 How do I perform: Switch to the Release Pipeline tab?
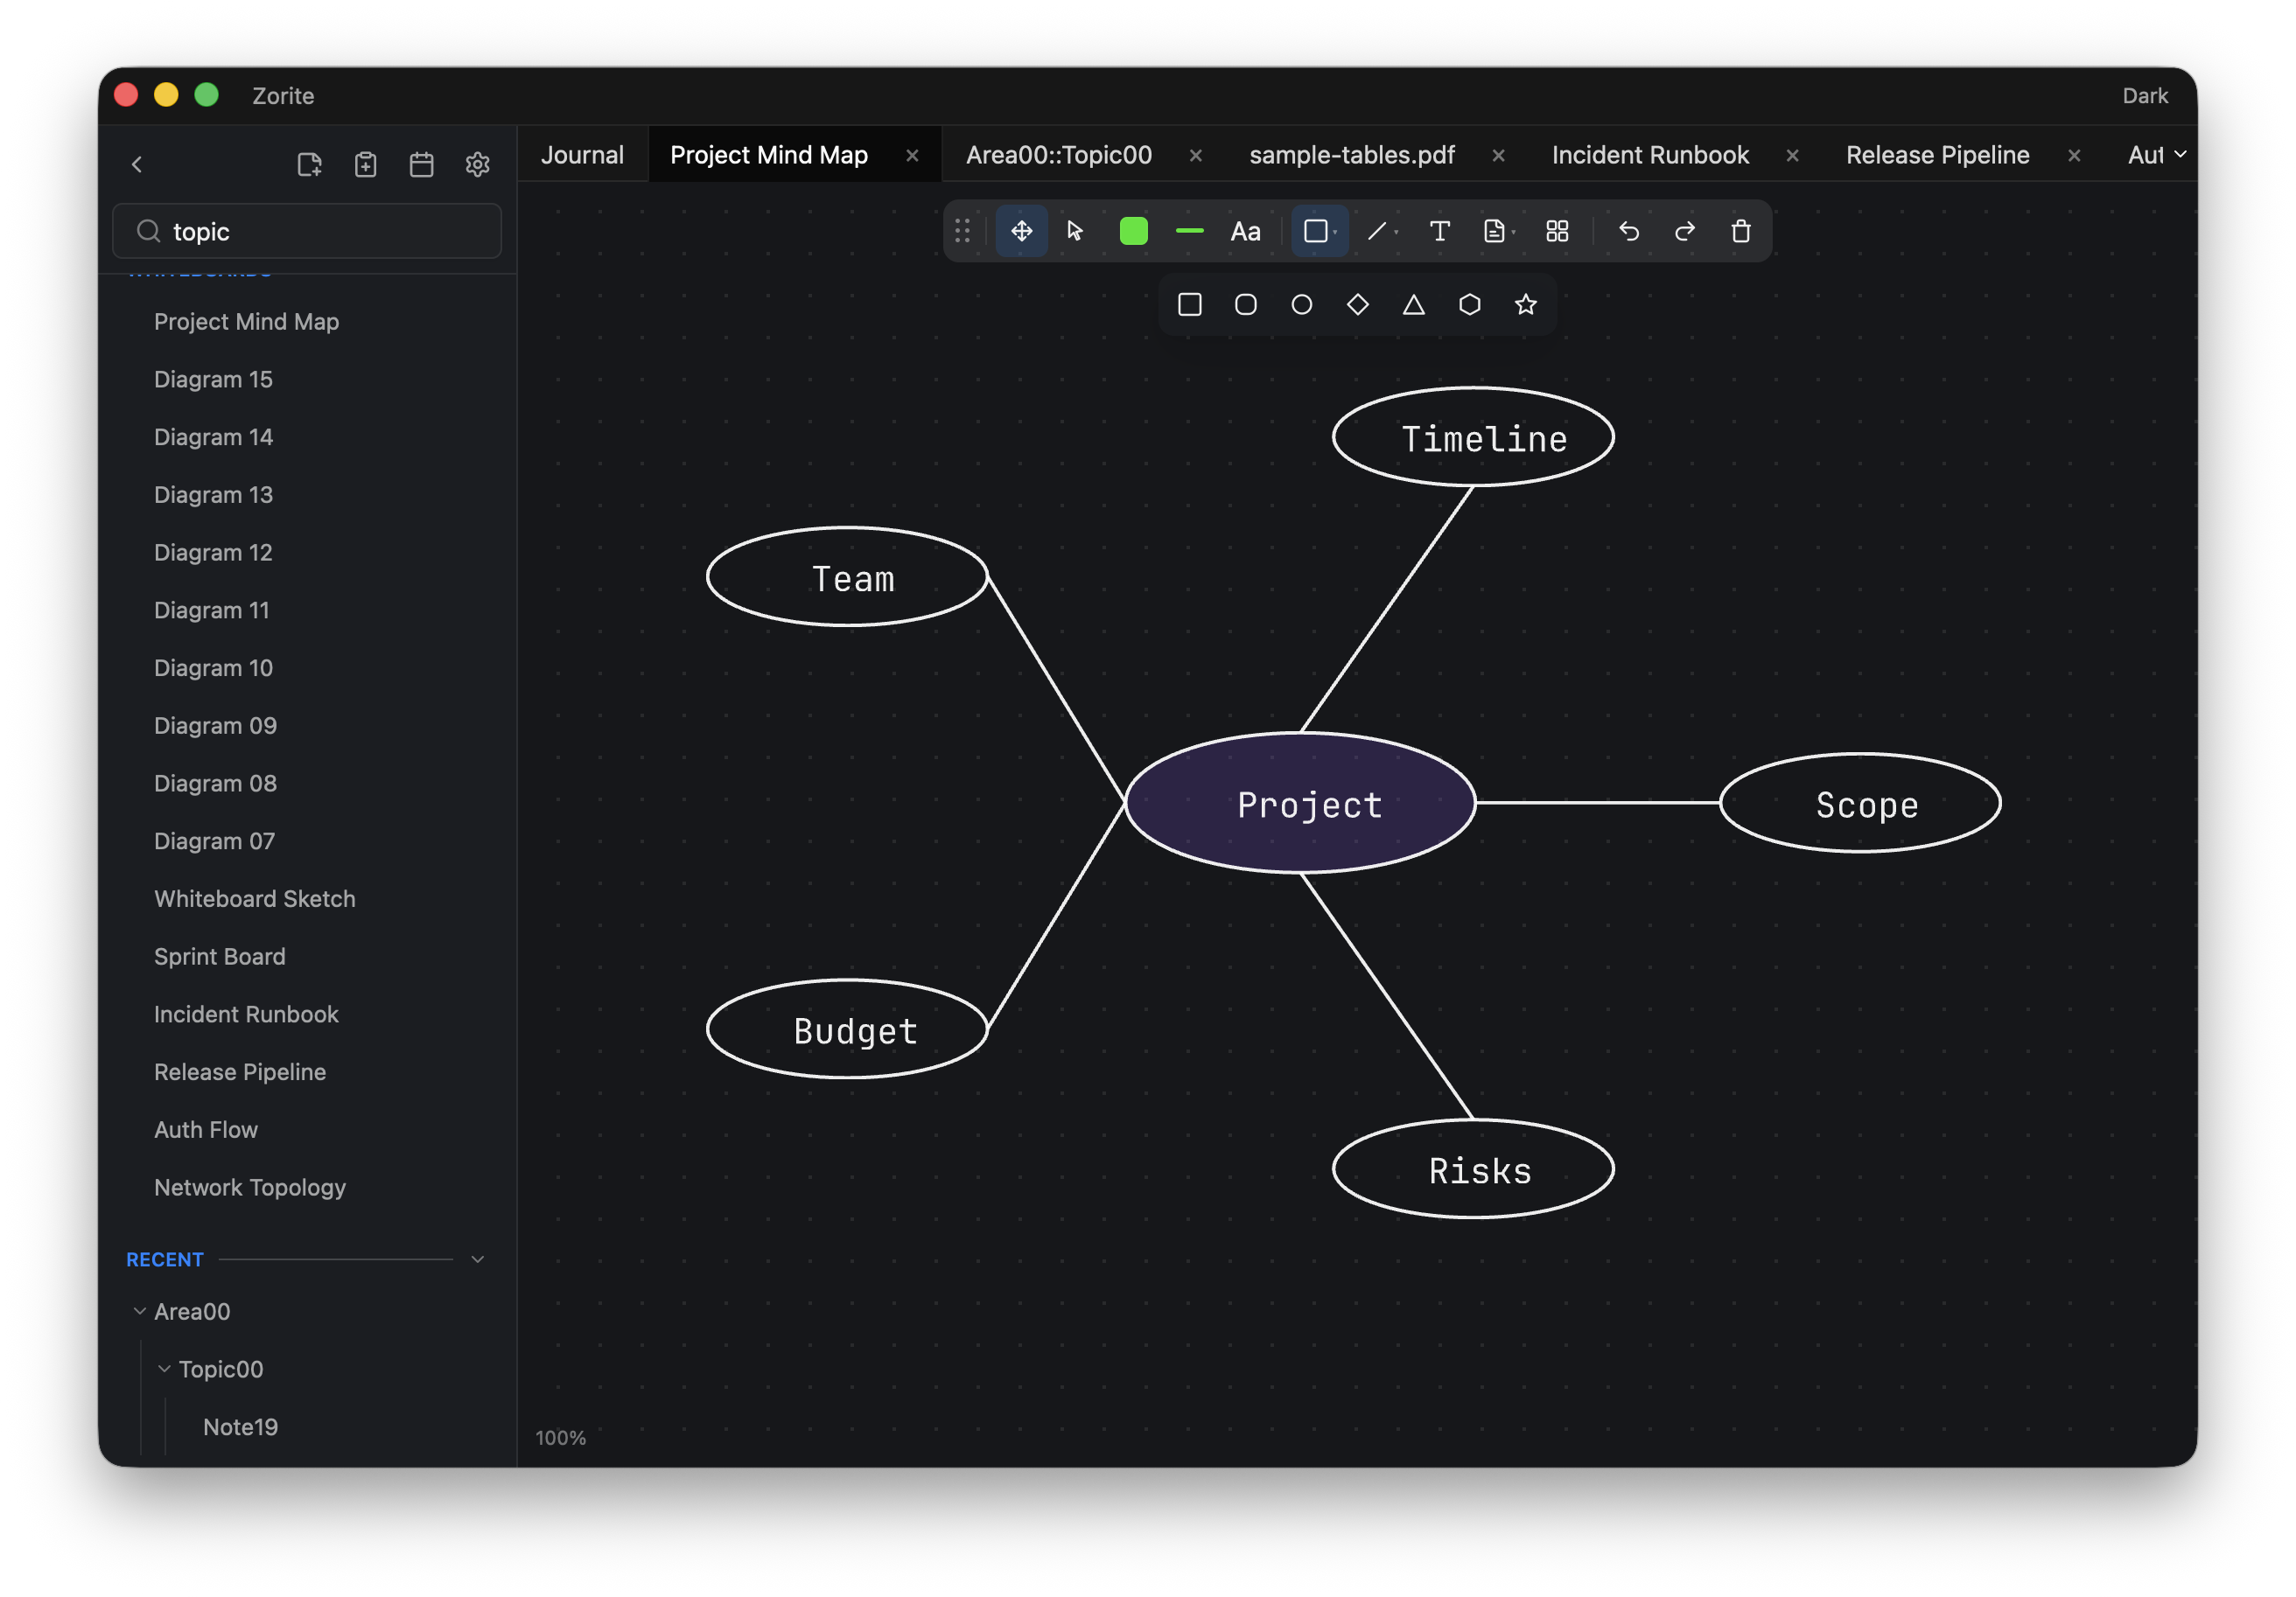coord(1937,155)
